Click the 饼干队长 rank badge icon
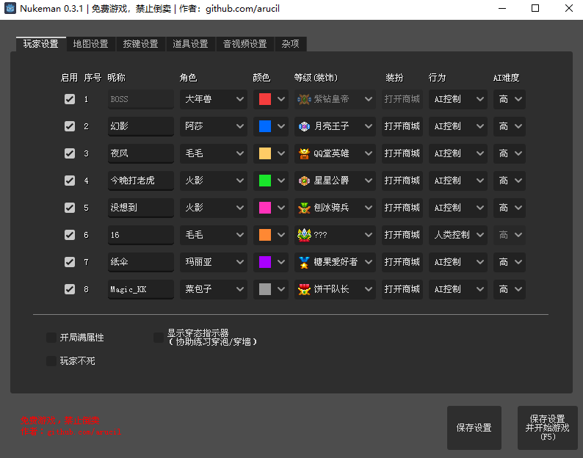 pos(304,289)
